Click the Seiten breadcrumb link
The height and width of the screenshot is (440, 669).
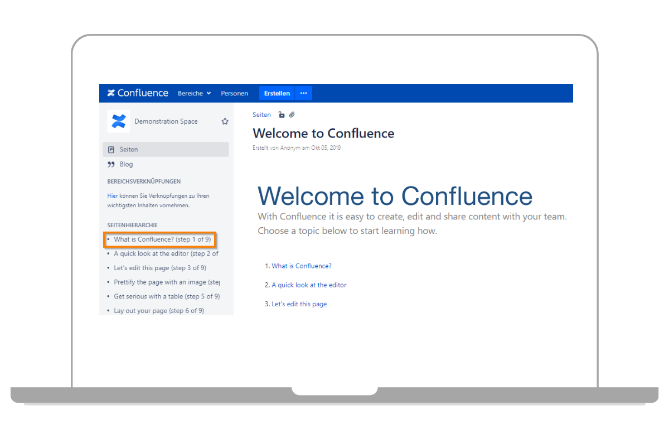click(x=261, y=115)
